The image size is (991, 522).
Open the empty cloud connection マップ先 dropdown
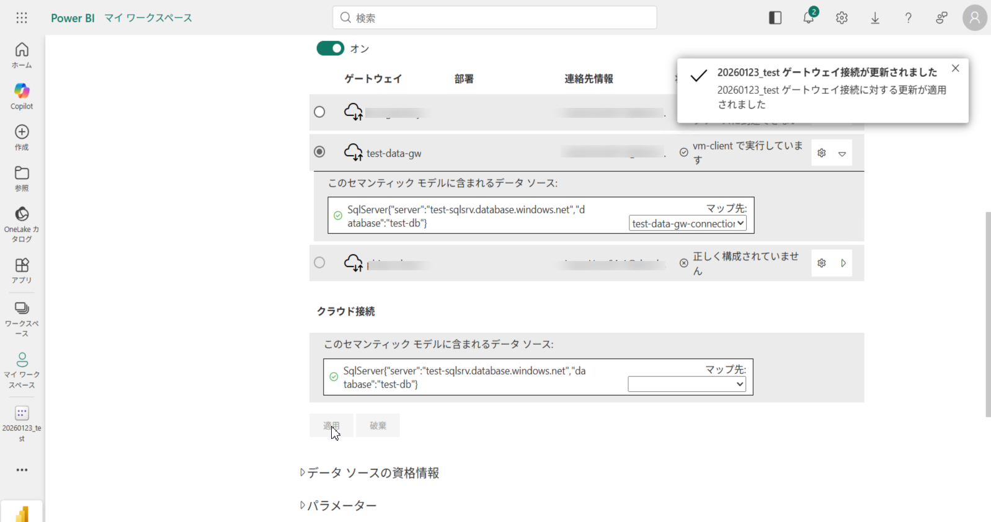pyautogui.click(x=687, y=384)
